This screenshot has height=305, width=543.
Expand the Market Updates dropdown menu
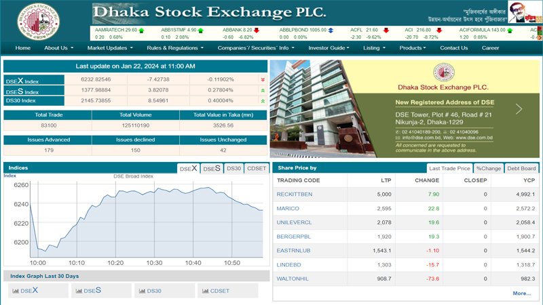[x=110, y=48]
